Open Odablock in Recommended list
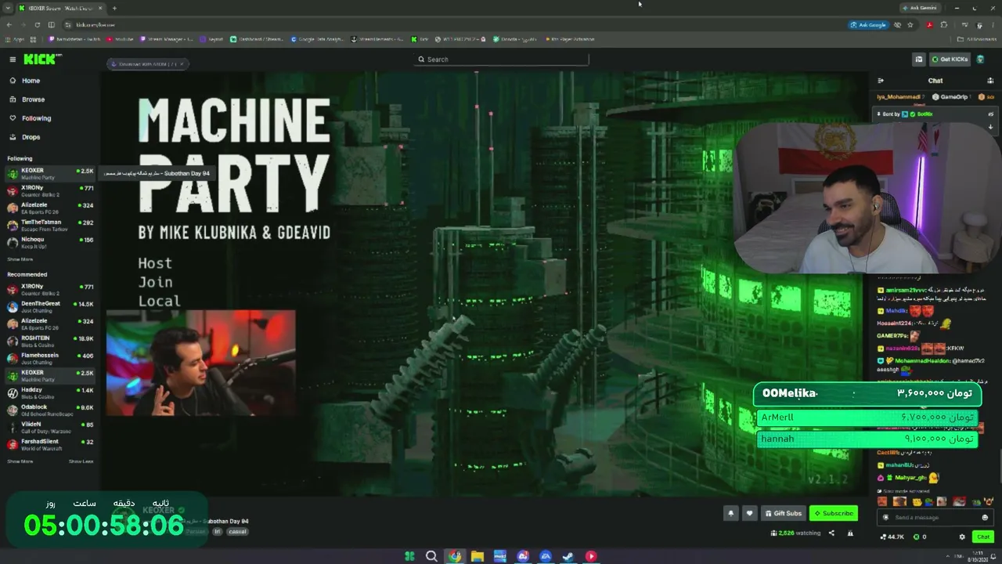The image size is (1002, 564). [50, 410]
